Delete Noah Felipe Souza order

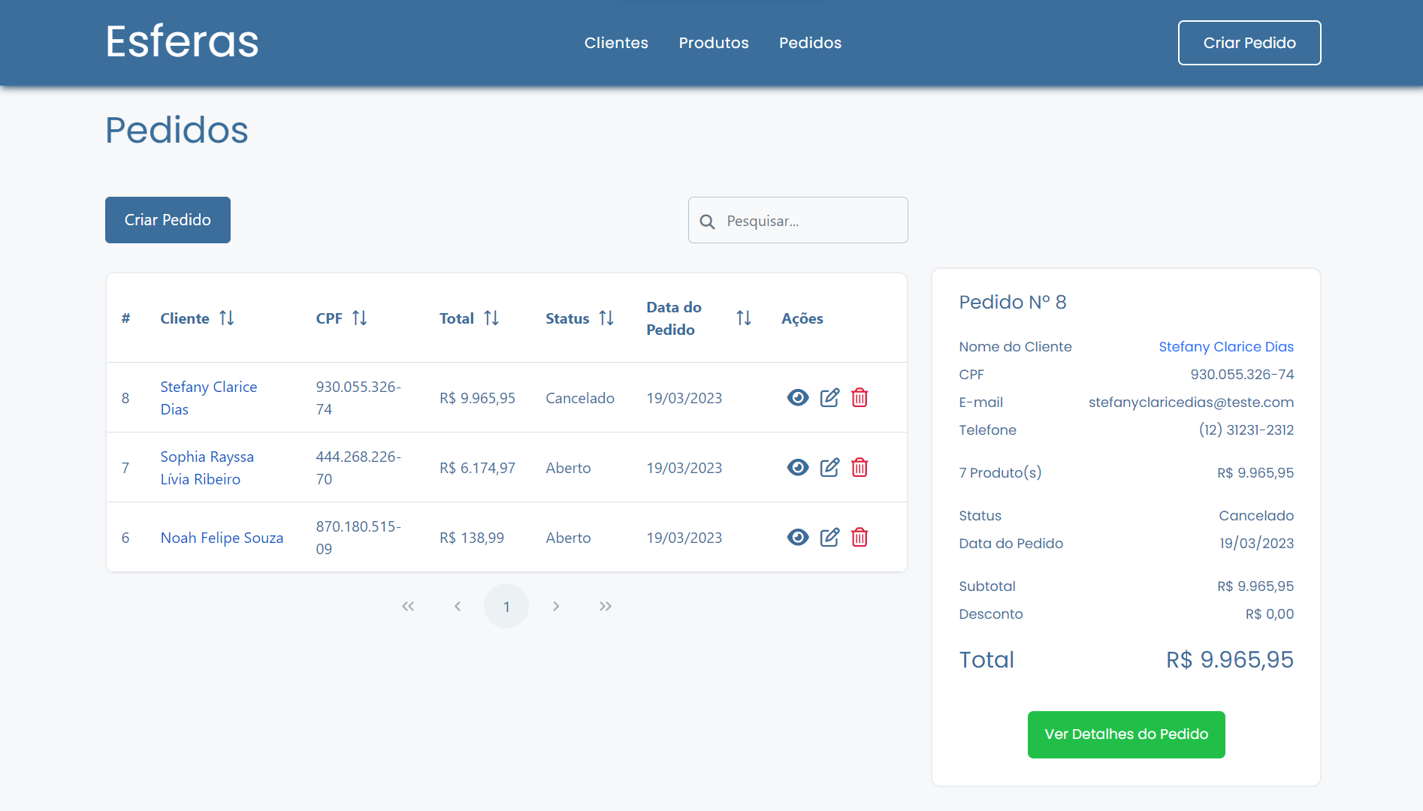860,537
